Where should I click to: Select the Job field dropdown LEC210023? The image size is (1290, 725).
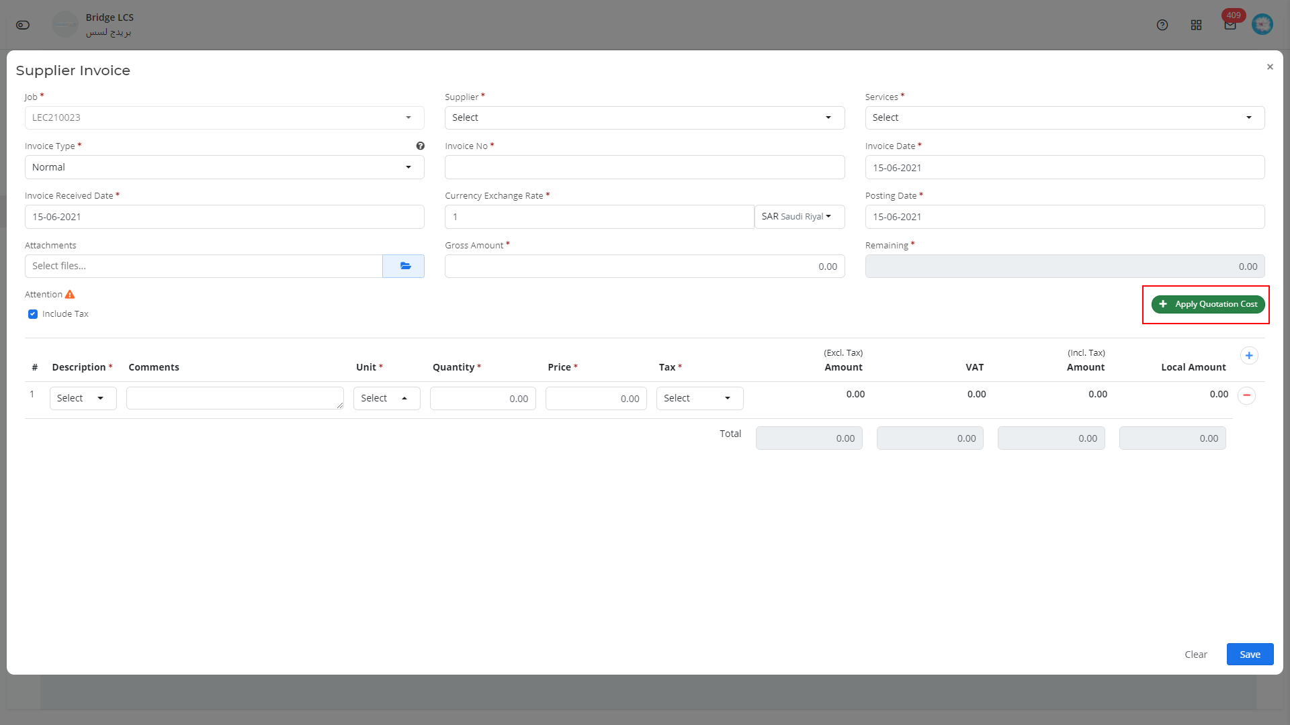tap(224, 117)
